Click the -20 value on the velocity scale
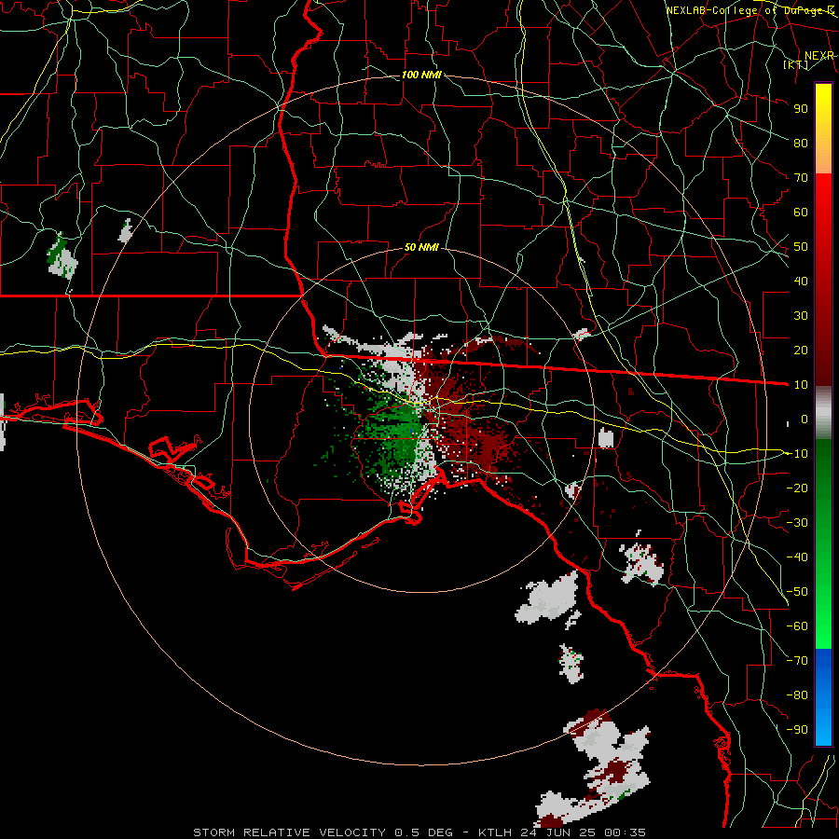This screenshot has width=839, height=839. tap(797, 488)
